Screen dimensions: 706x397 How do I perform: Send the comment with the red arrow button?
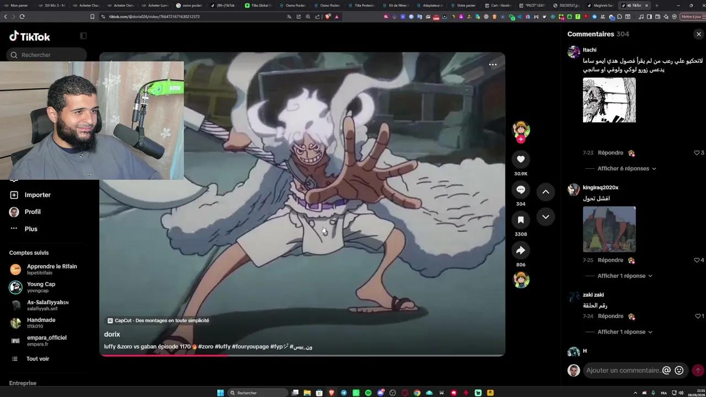698,371
